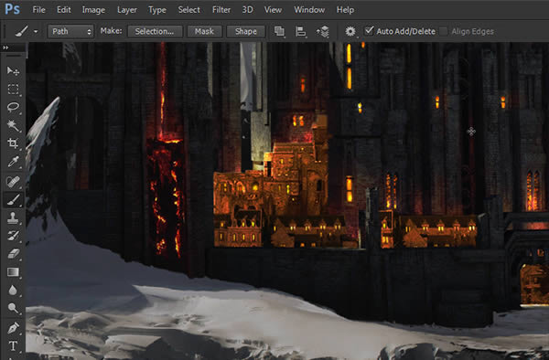The width and height of the screenshot is (549, 360).
Task: Select the Blur tool
Action: click(13, 290)
